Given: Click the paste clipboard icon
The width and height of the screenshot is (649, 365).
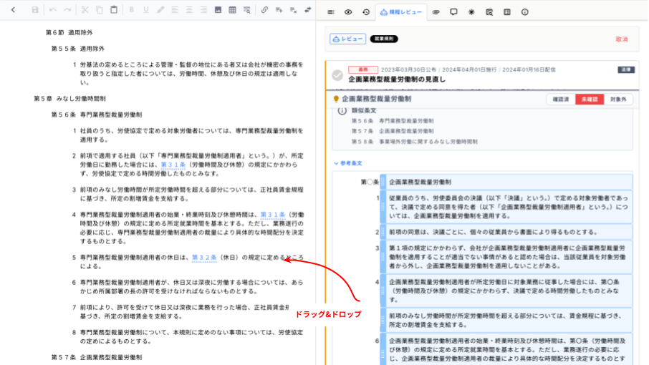Looking at the screenshot, I should 114,10.
